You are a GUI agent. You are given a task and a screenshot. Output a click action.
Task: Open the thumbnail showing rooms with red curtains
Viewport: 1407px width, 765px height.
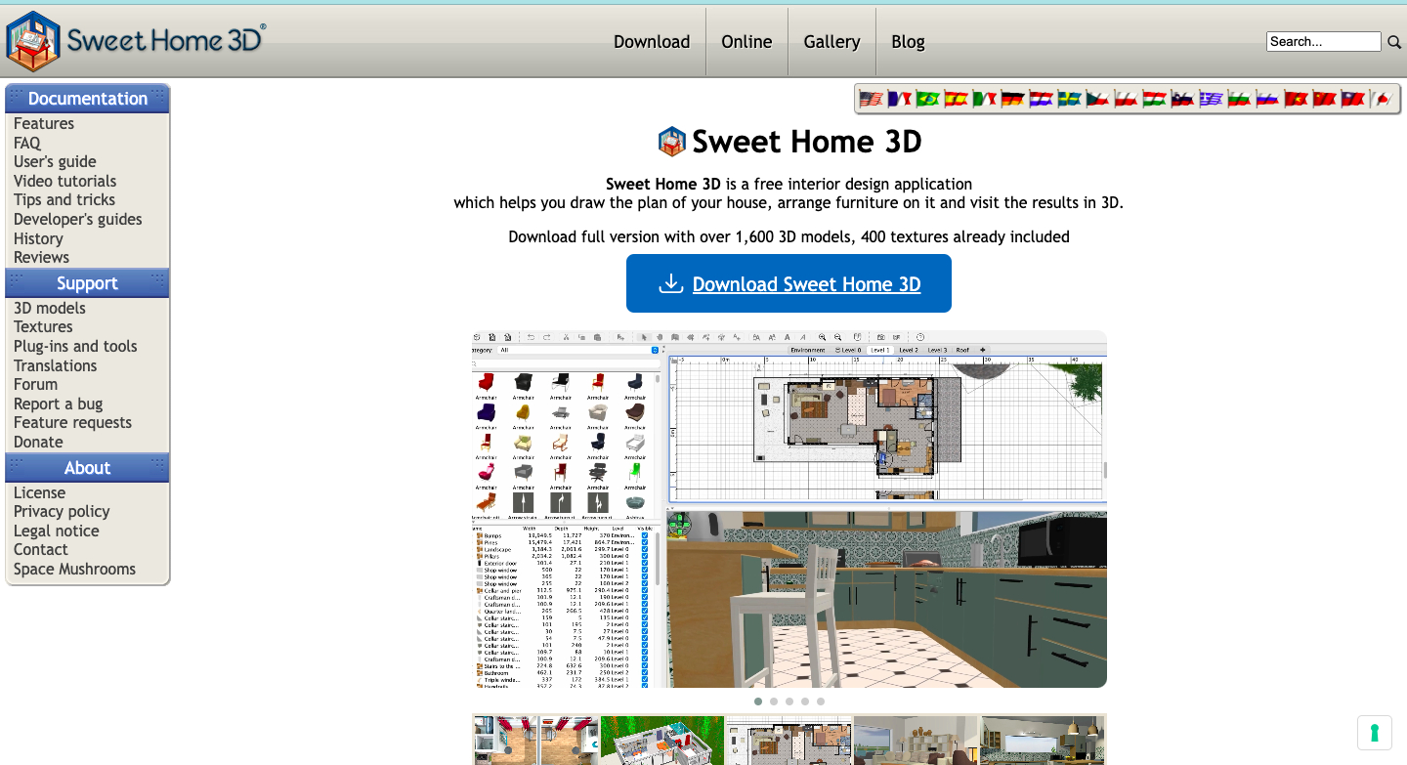[x=535, y=740]
